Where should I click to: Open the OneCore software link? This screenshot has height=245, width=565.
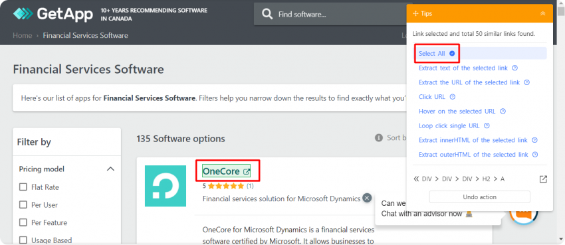[x=221, y=171]
